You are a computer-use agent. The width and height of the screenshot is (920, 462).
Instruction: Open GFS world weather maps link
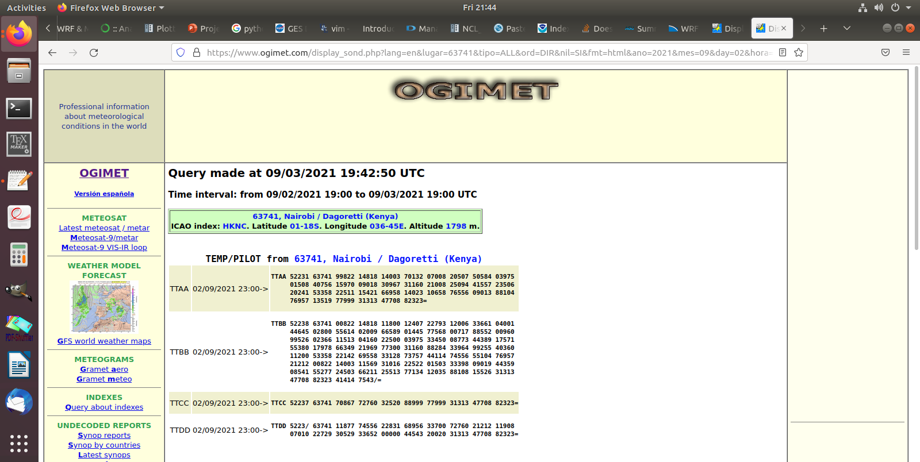coord(104,341)
